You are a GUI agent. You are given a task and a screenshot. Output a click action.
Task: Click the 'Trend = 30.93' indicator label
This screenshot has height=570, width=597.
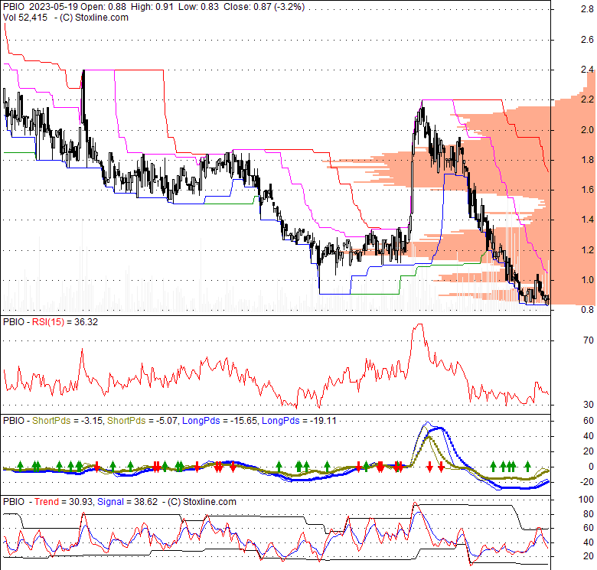click(x=64, y=502)
